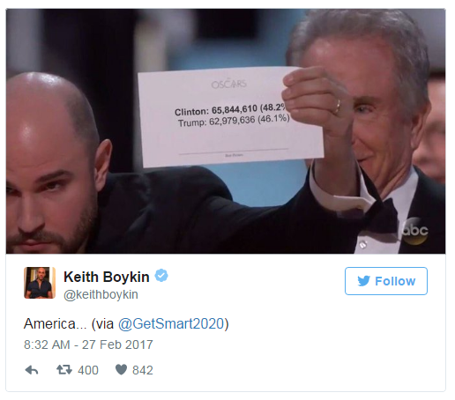The image size is (455, 400).
Task: Open the embedded Oscars card image
Action: 226,131
